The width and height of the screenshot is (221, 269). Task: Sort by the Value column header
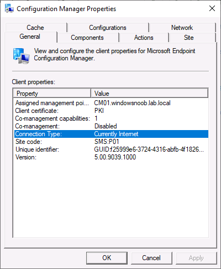(x=150, y=94)
